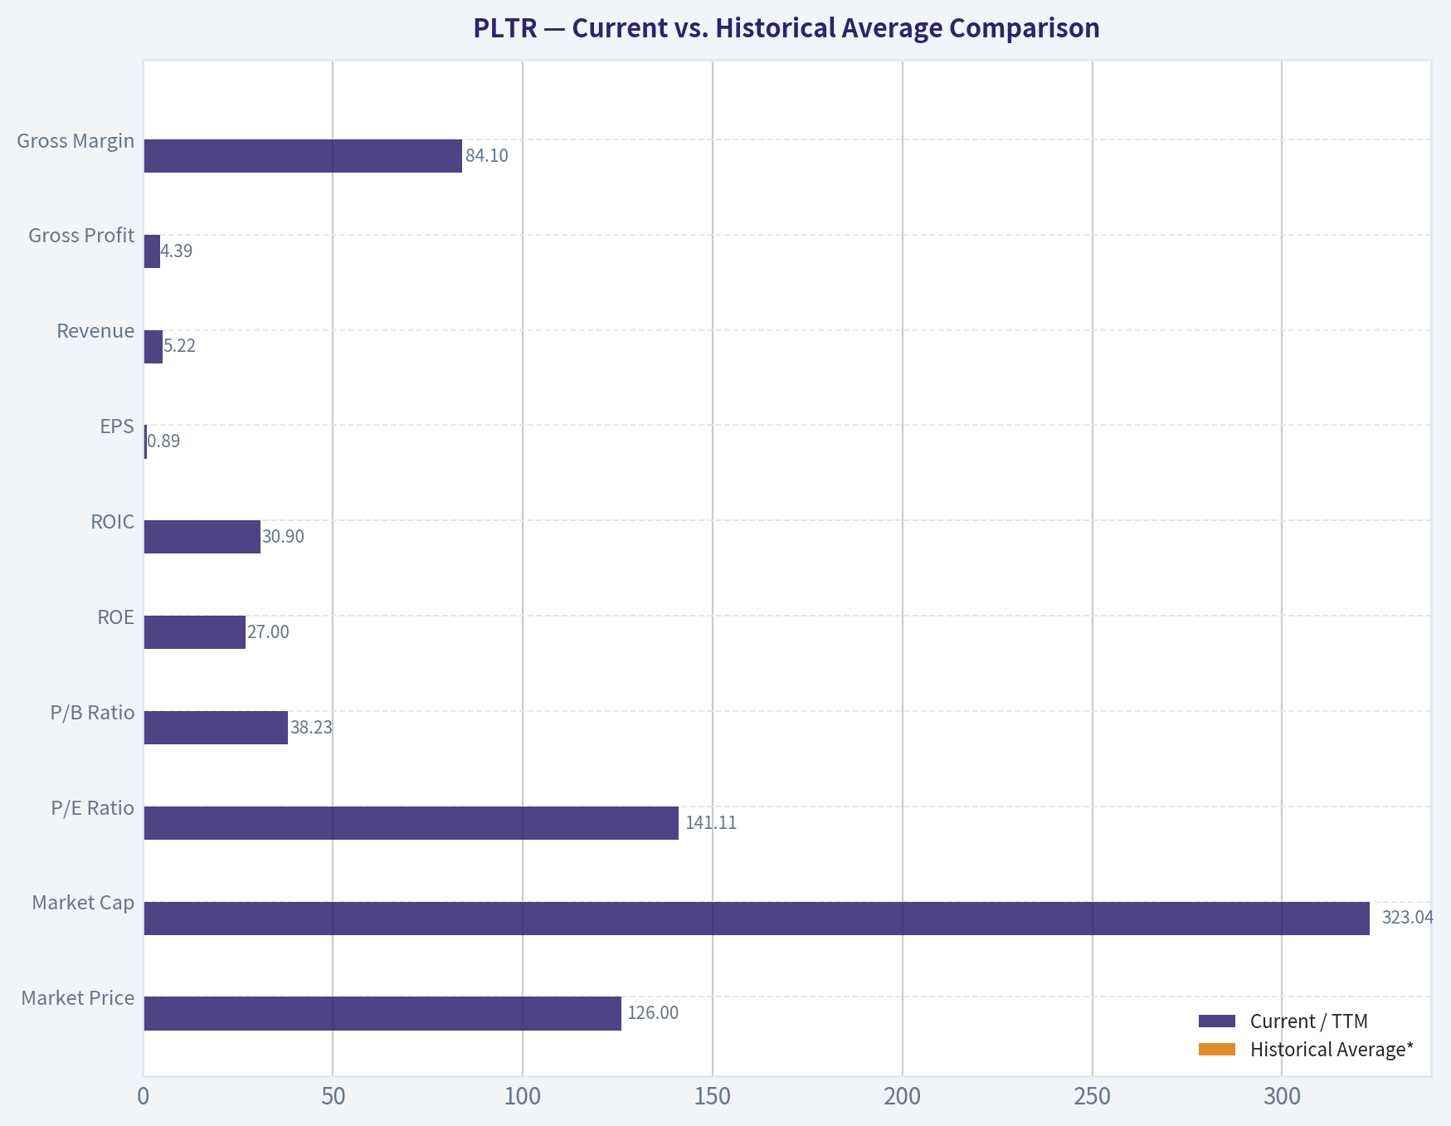
Task: Select the 'EPS' axis label
Action: pyautogui.click(x=117, y=427)
